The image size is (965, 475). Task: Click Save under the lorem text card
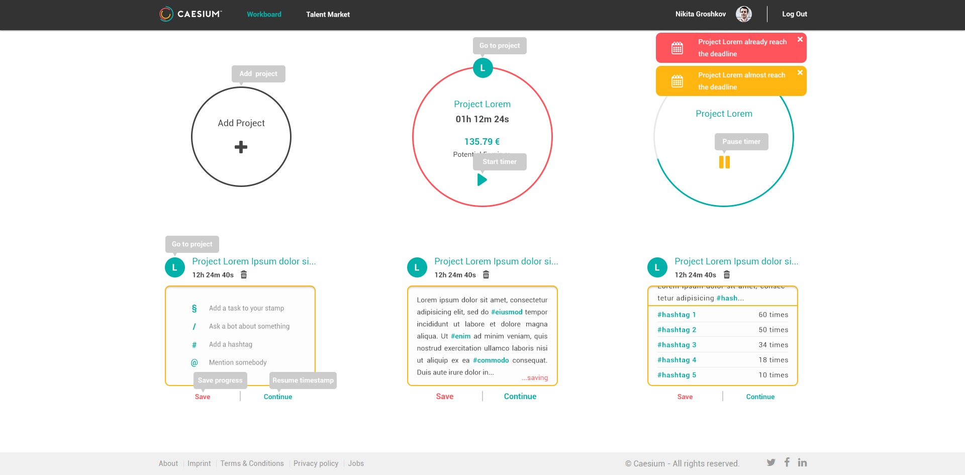tap(445, 397)
